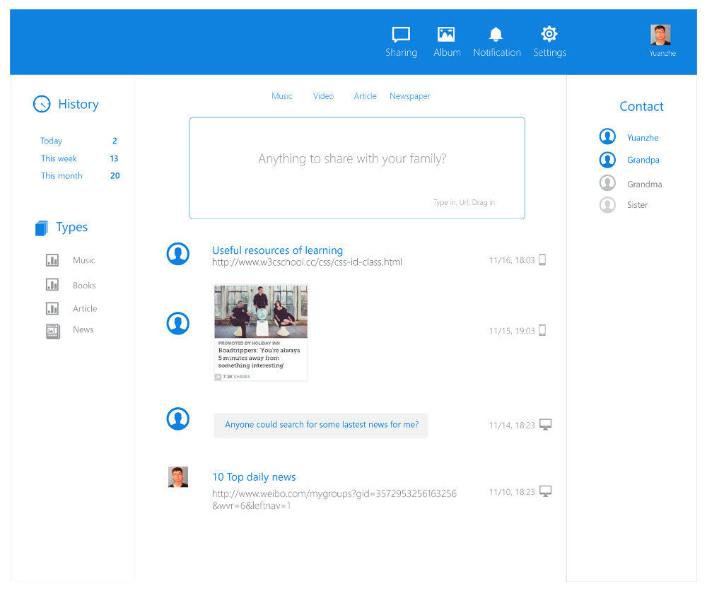
Task: Click the History clock icon
Action: [x=42, y=104]
